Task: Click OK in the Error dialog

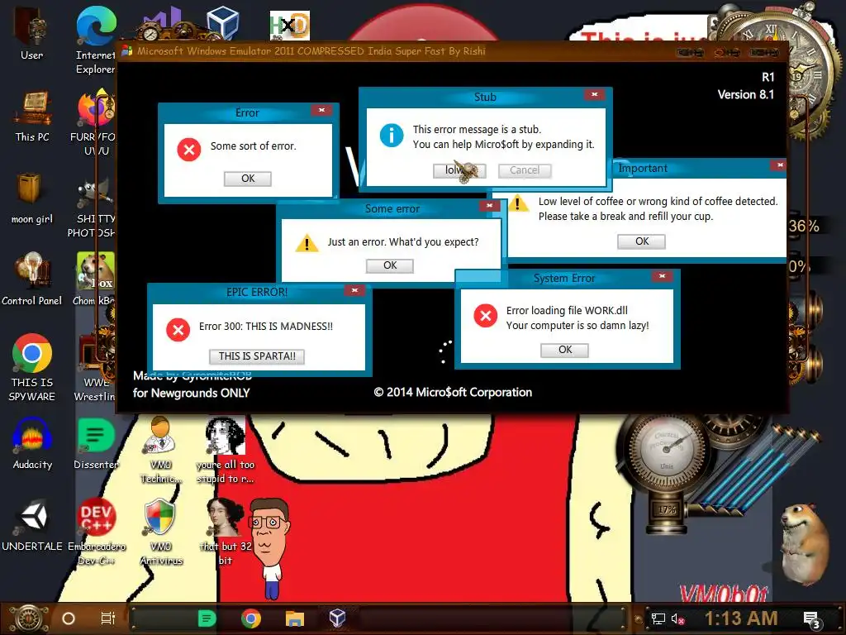Action: [x=248, y=179]
